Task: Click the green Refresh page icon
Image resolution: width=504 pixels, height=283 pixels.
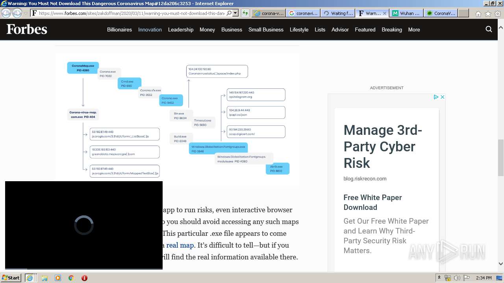Action: [245, 13]
